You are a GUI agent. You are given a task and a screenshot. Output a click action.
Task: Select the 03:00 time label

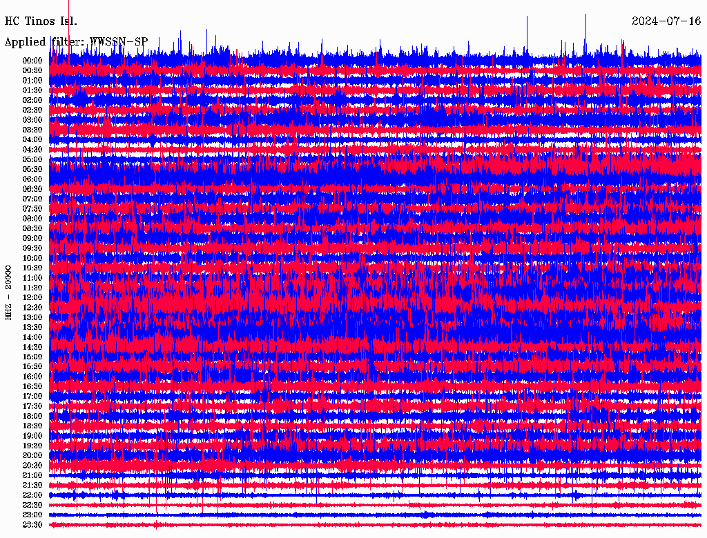click(x=32, y=120)
